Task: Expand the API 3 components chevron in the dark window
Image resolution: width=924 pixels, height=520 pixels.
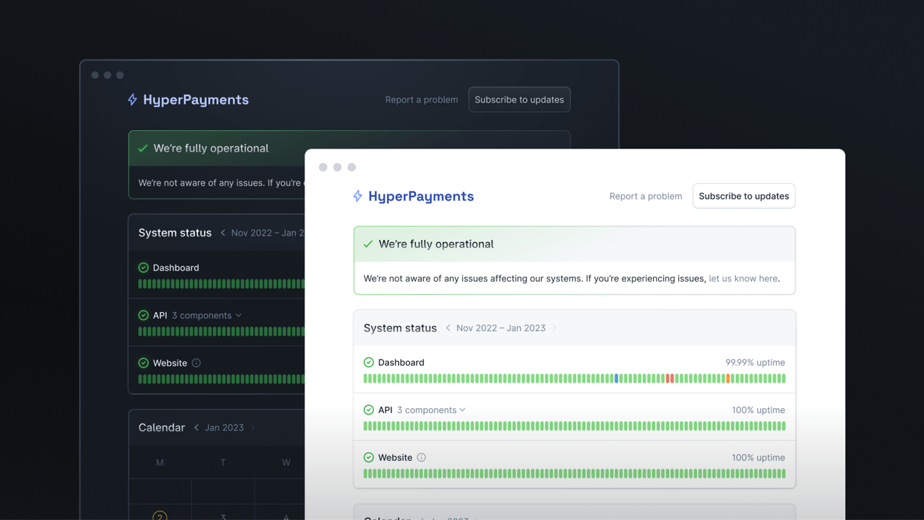Action: 238,315
